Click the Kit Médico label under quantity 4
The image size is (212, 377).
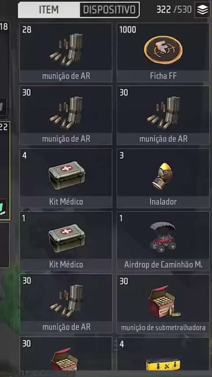(66, 202)
